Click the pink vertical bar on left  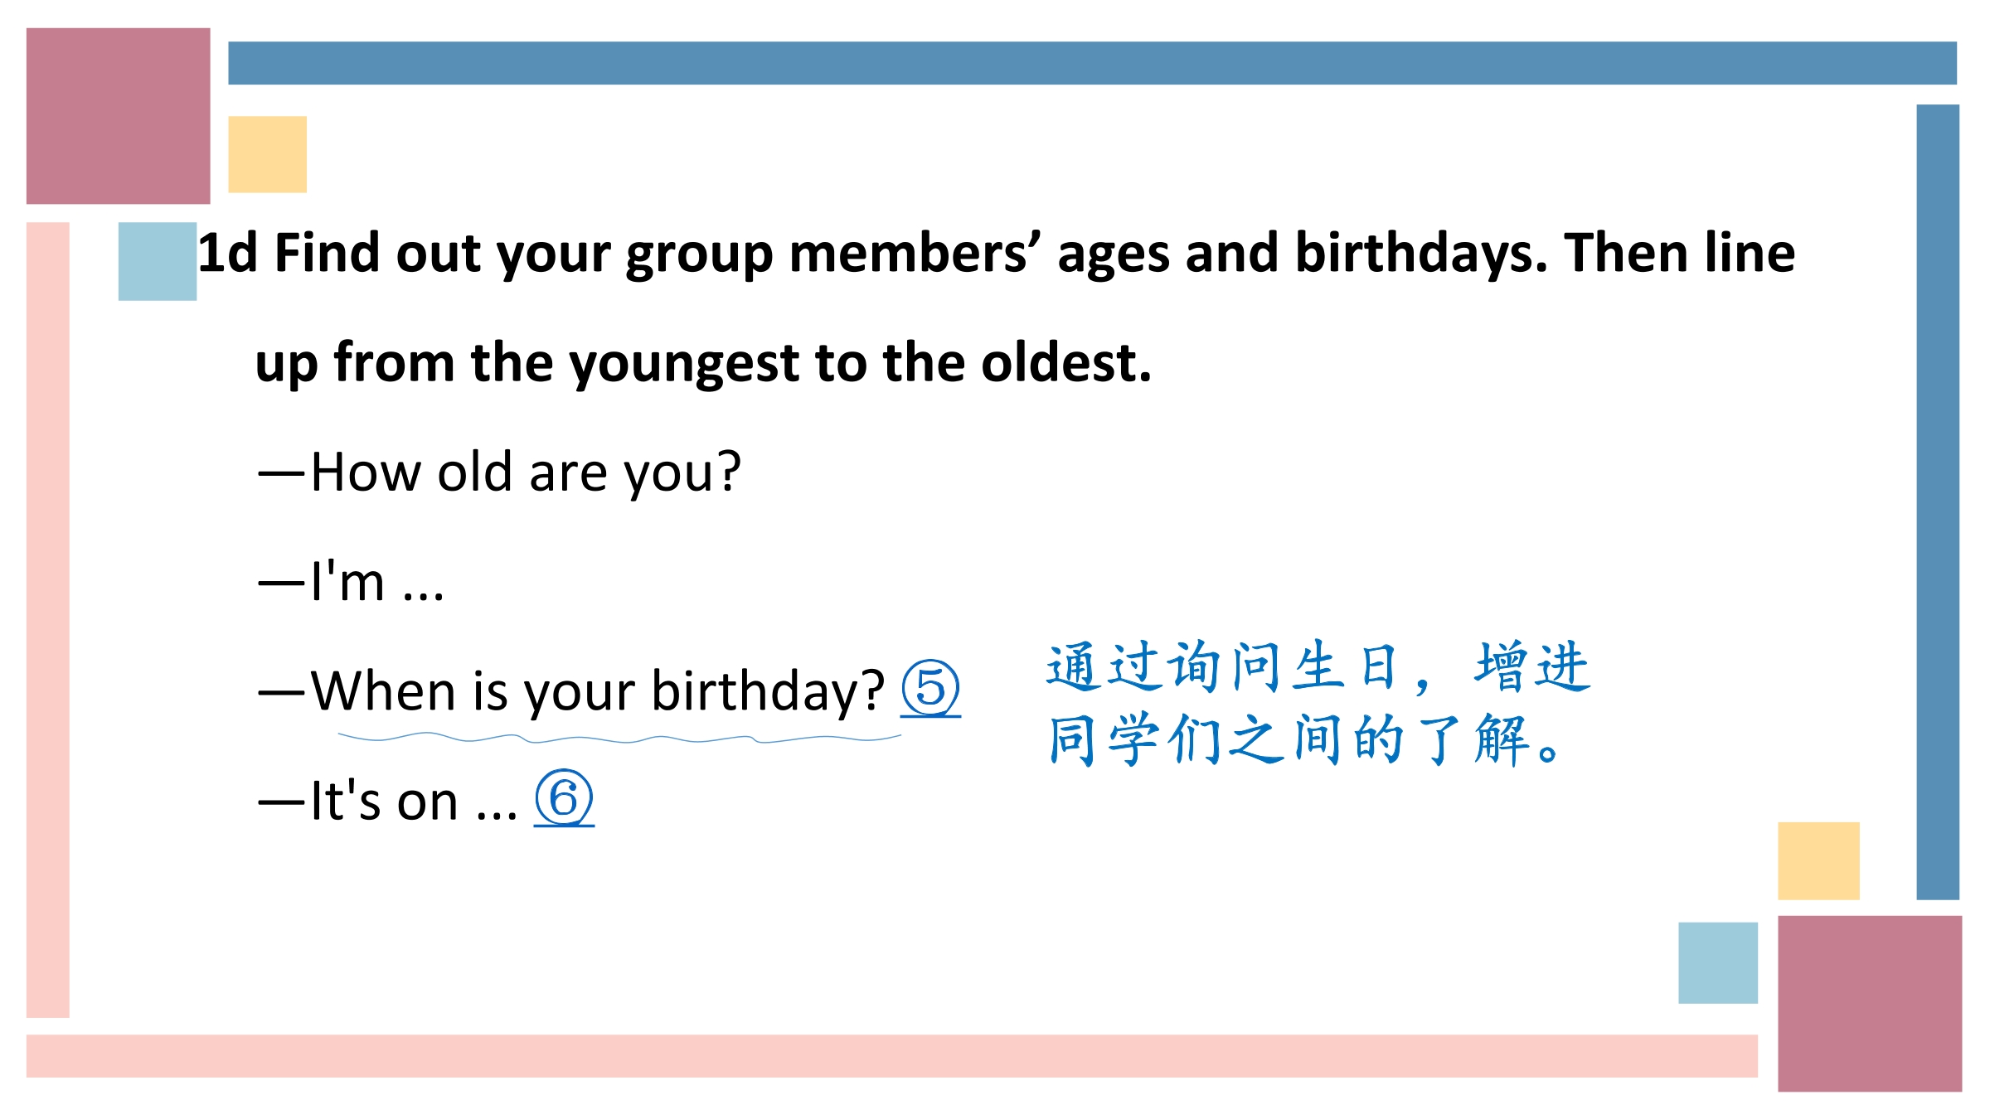pos(48,620)
